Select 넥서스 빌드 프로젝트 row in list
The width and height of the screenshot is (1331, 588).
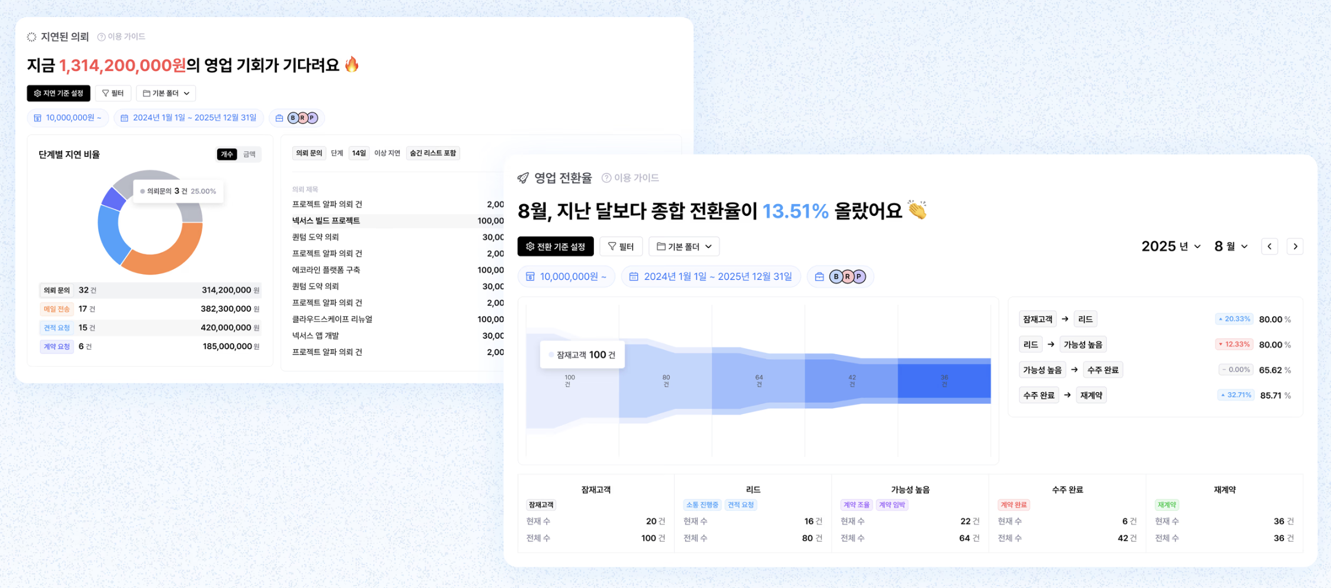326,220
